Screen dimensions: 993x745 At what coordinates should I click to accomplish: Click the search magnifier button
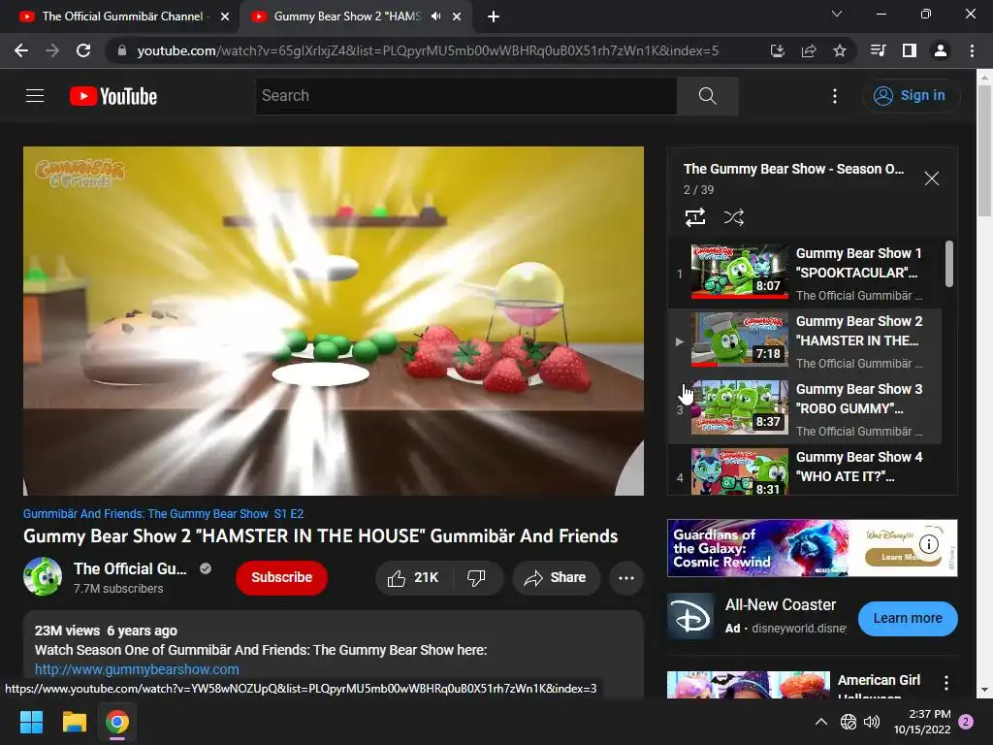click(707, 96)
